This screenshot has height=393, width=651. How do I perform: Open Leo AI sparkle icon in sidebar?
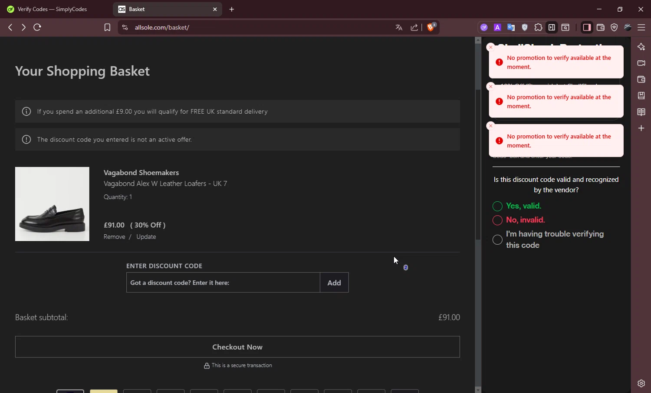[x=641, y=47]
